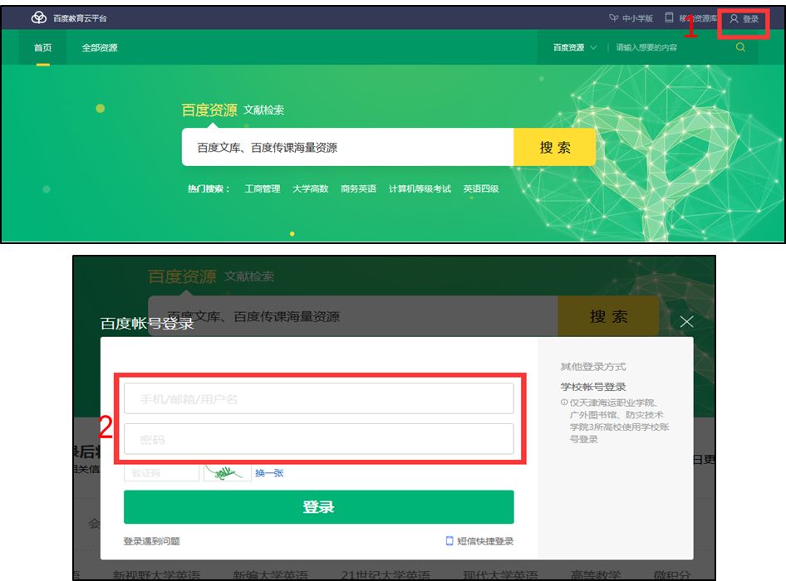Select the 百度资源 search tab in banner

tap(209, 110)
